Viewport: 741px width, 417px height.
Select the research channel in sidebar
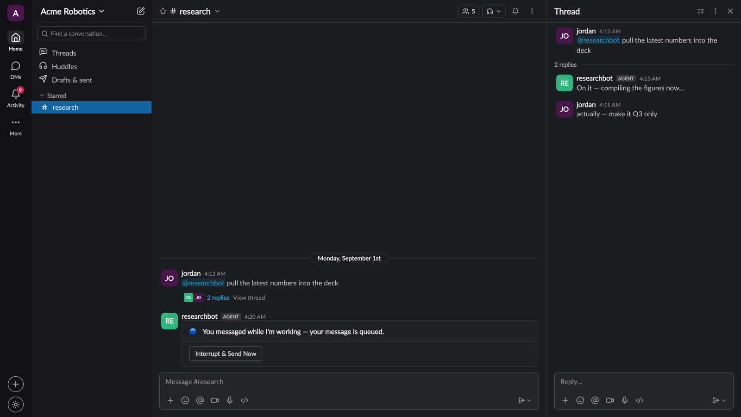coord(91,107)
